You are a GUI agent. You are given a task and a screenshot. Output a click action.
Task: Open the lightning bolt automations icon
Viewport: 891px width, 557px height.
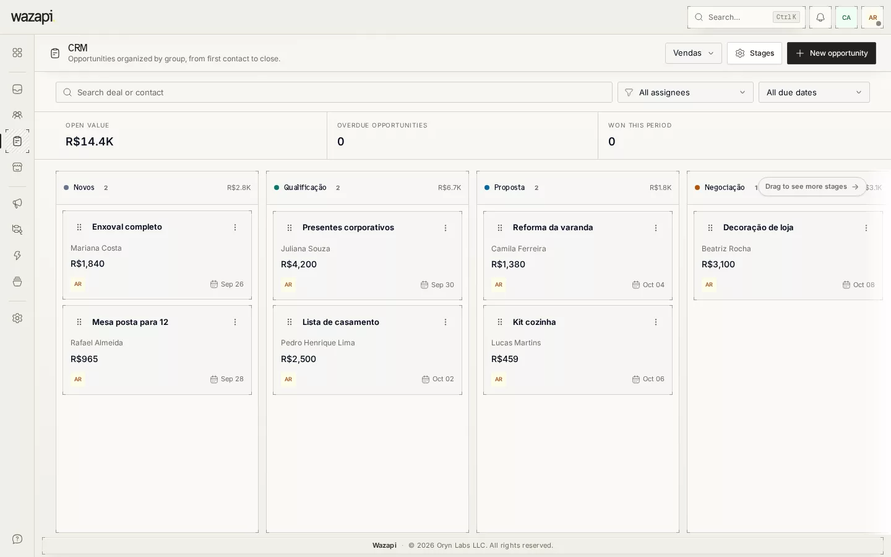(x=17, y=256)
